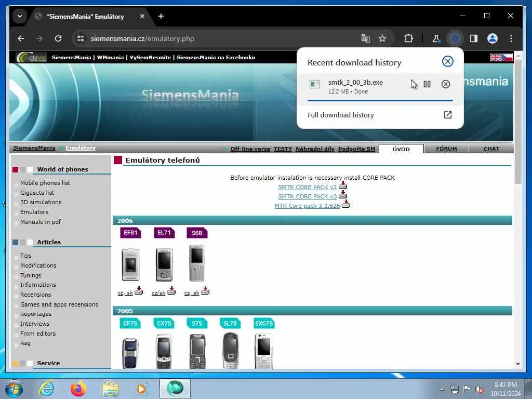Switch to the FÓRUM tab

(x=446, y=149)
